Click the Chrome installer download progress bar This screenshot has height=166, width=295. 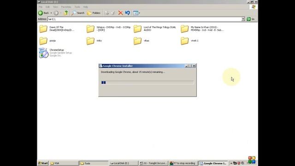pos(147,83)
